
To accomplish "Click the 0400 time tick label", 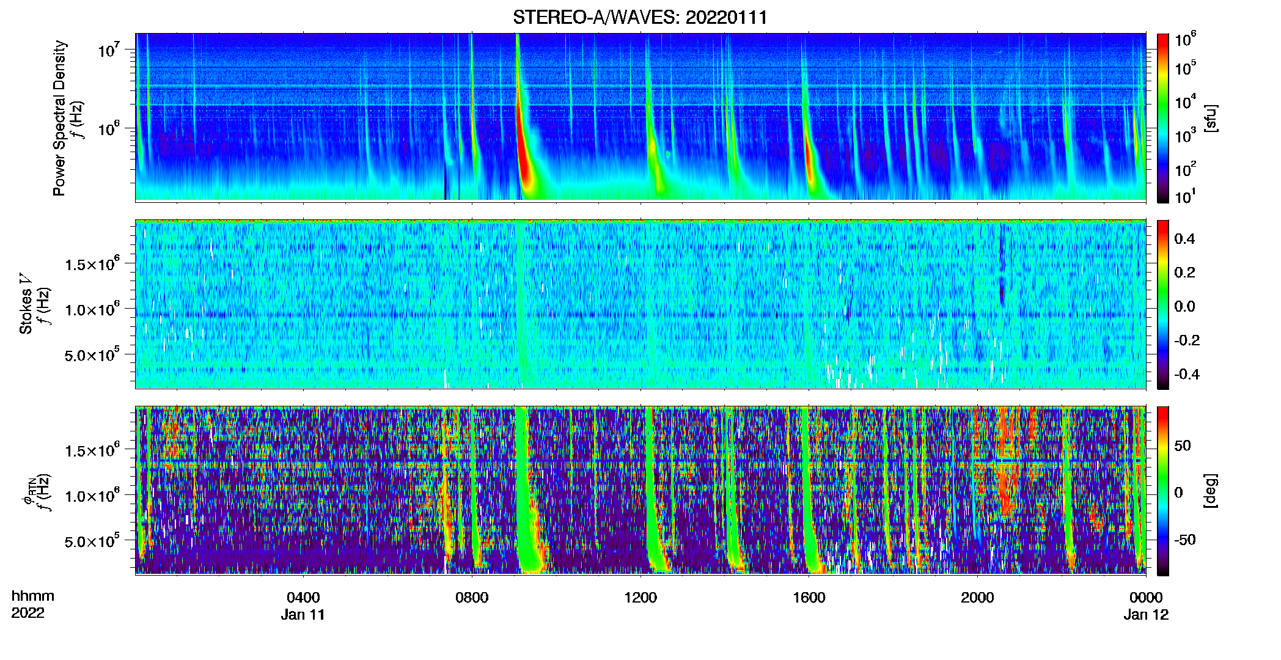I will tap(303, 598).
